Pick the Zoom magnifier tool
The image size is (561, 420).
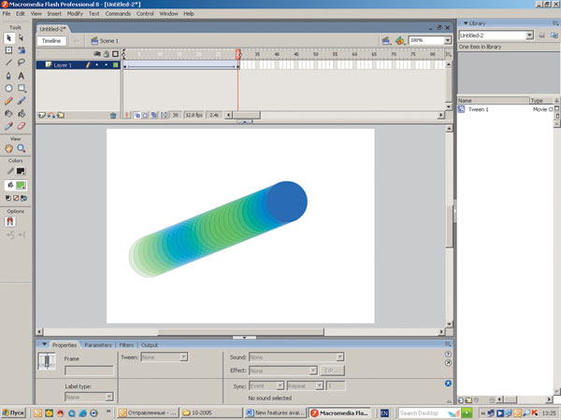coord(22,147)
